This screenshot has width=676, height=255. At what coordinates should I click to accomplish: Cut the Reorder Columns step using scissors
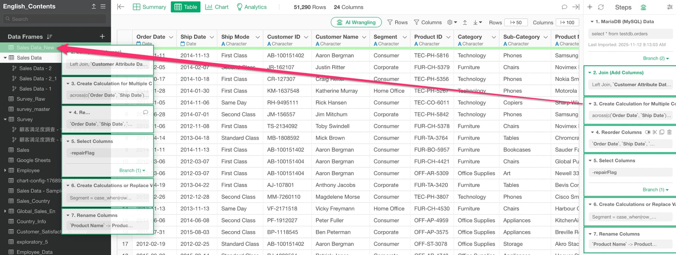655,132
